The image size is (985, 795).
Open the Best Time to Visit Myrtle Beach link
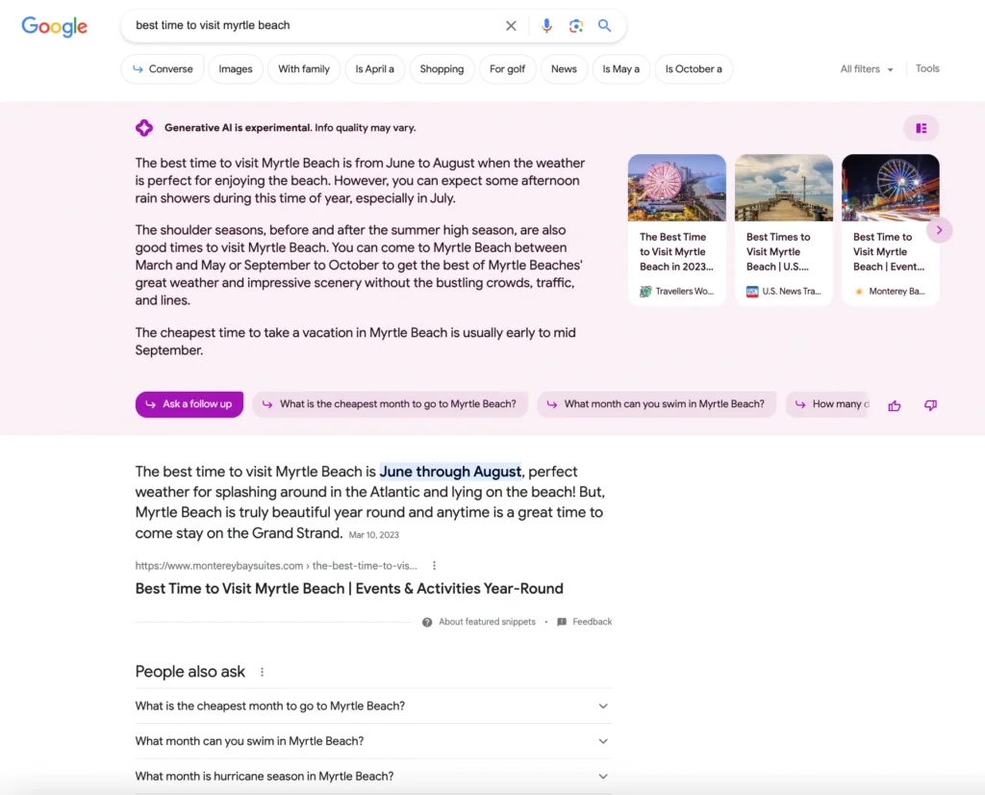349,588
